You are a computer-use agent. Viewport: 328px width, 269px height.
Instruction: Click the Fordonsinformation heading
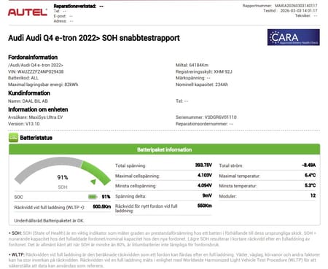click(x=33, y=58)
